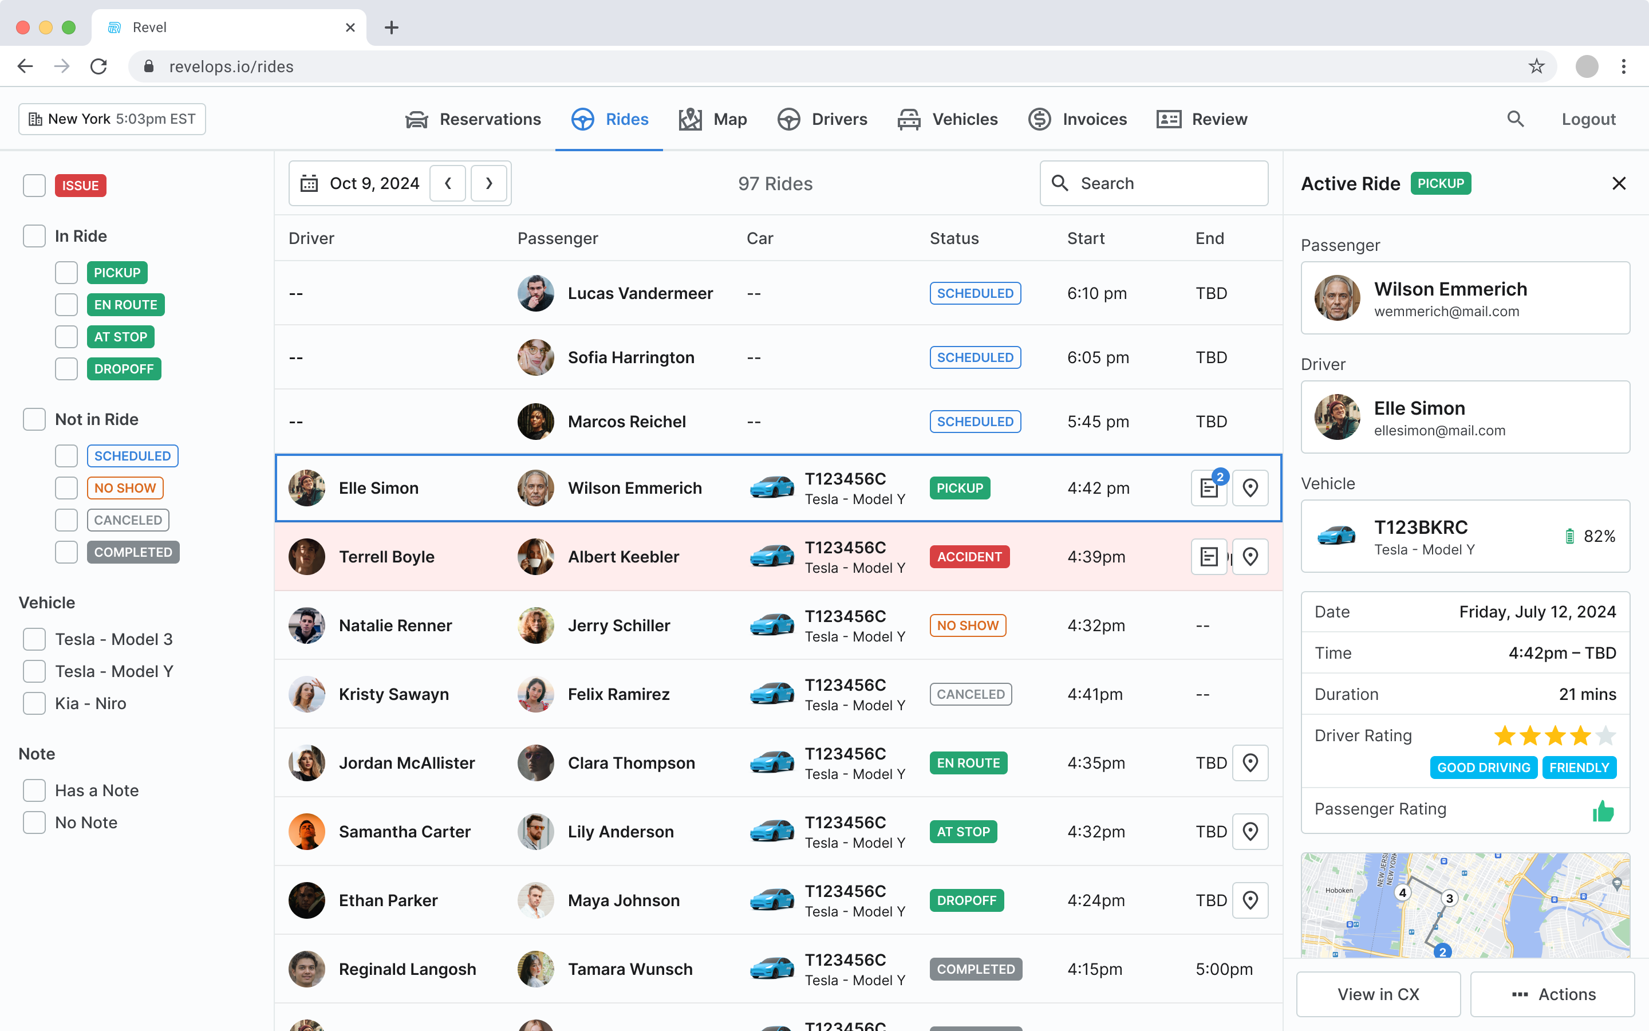Screen dimensions: 1649x1031
Task: Open the Actions menu button
Action: click(1553, 994)
